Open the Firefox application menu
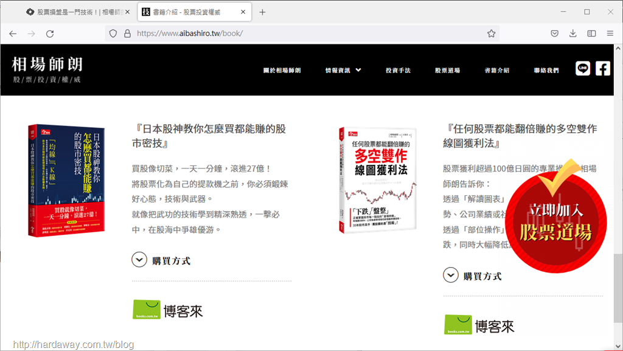Screen dimensions: 623x351 pos(610,33)
